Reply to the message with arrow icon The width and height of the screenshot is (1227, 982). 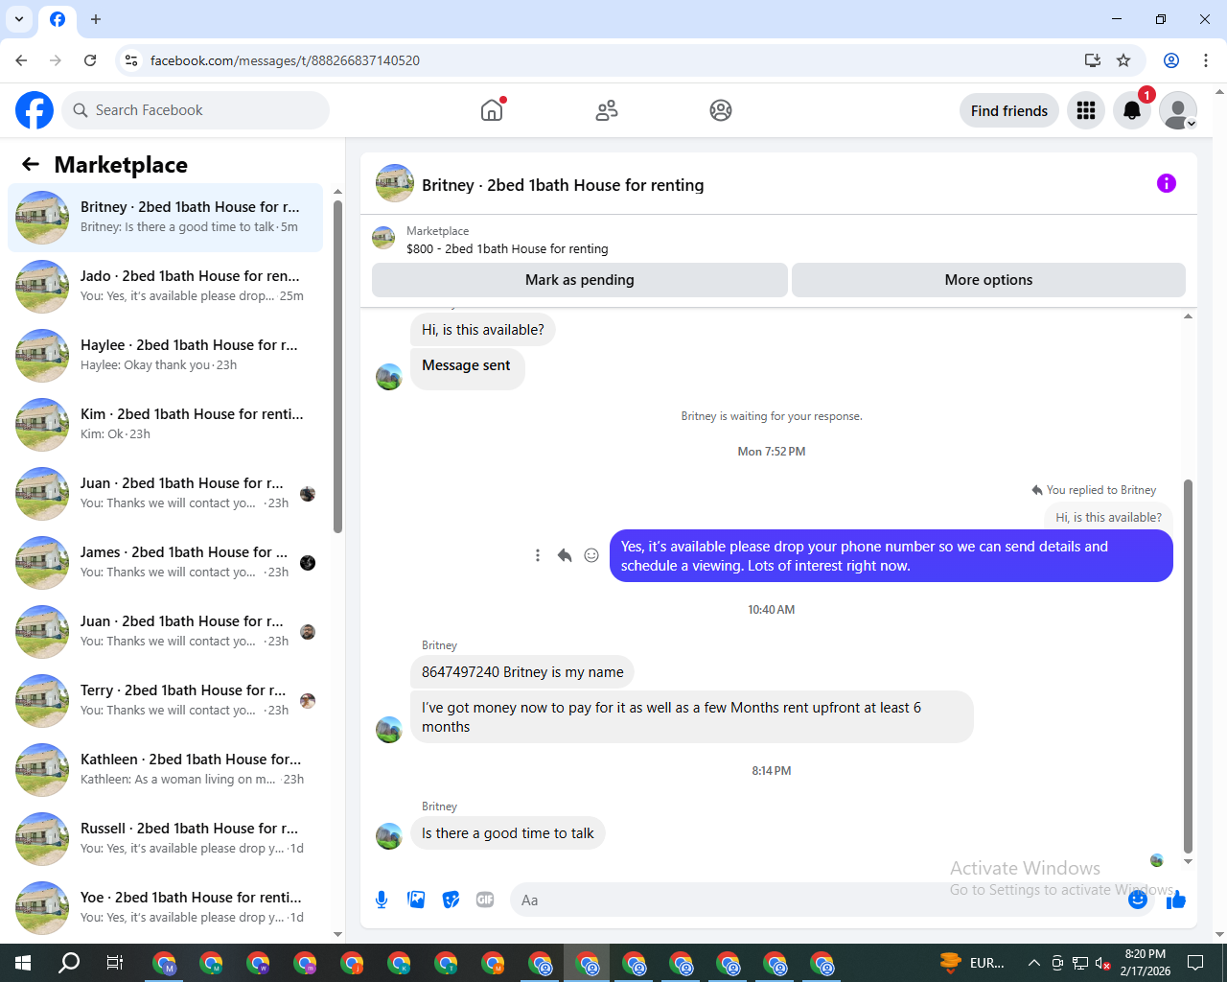[565, 555]
